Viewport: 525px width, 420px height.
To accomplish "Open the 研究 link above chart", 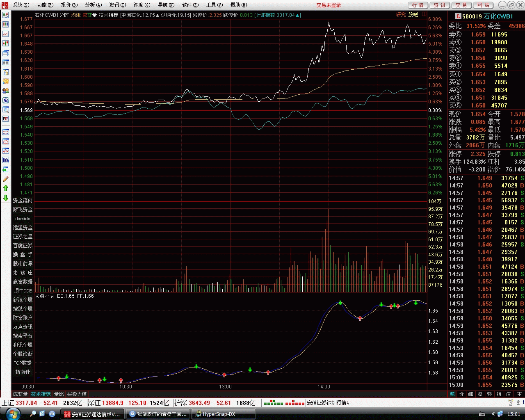I will 401,15.
